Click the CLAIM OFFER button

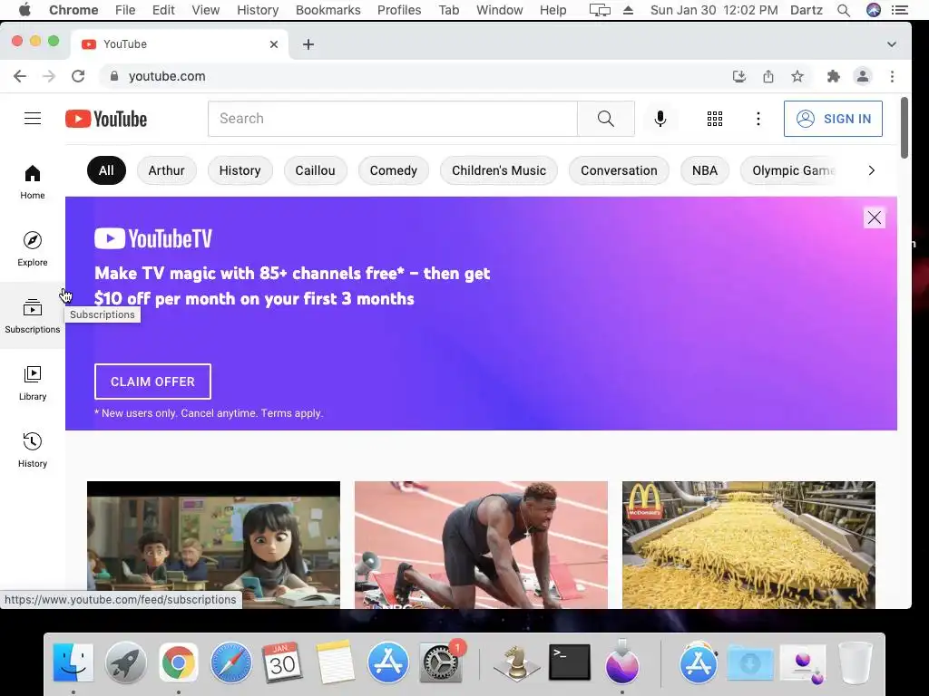152,382
